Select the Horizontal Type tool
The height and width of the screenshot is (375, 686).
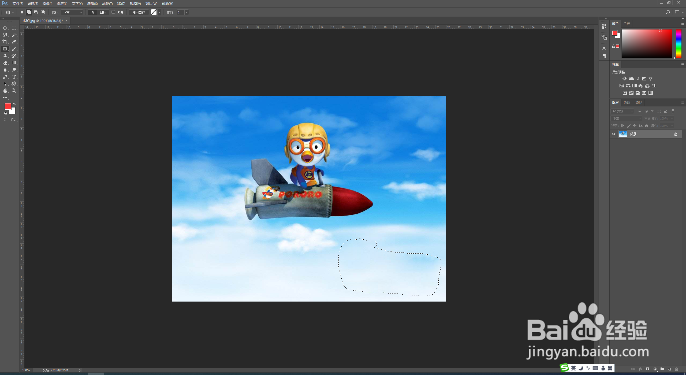tap(14, 77)
